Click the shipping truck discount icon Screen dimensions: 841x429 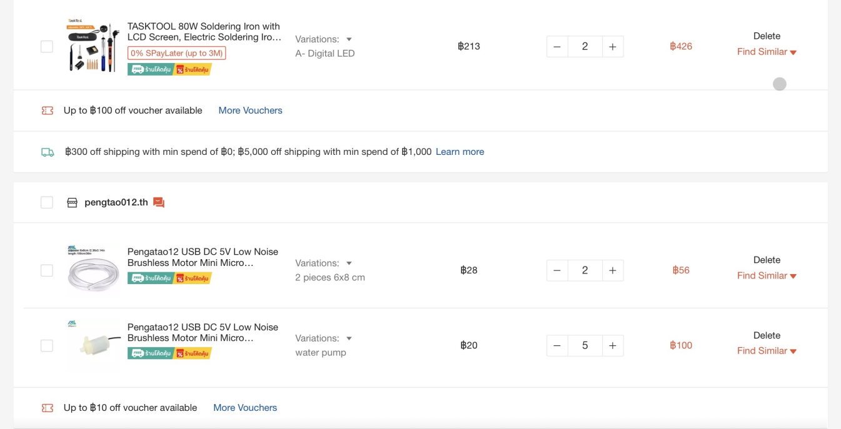pos(48,152)
